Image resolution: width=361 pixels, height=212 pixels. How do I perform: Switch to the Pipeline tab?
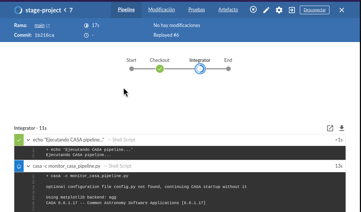[126, 10]
